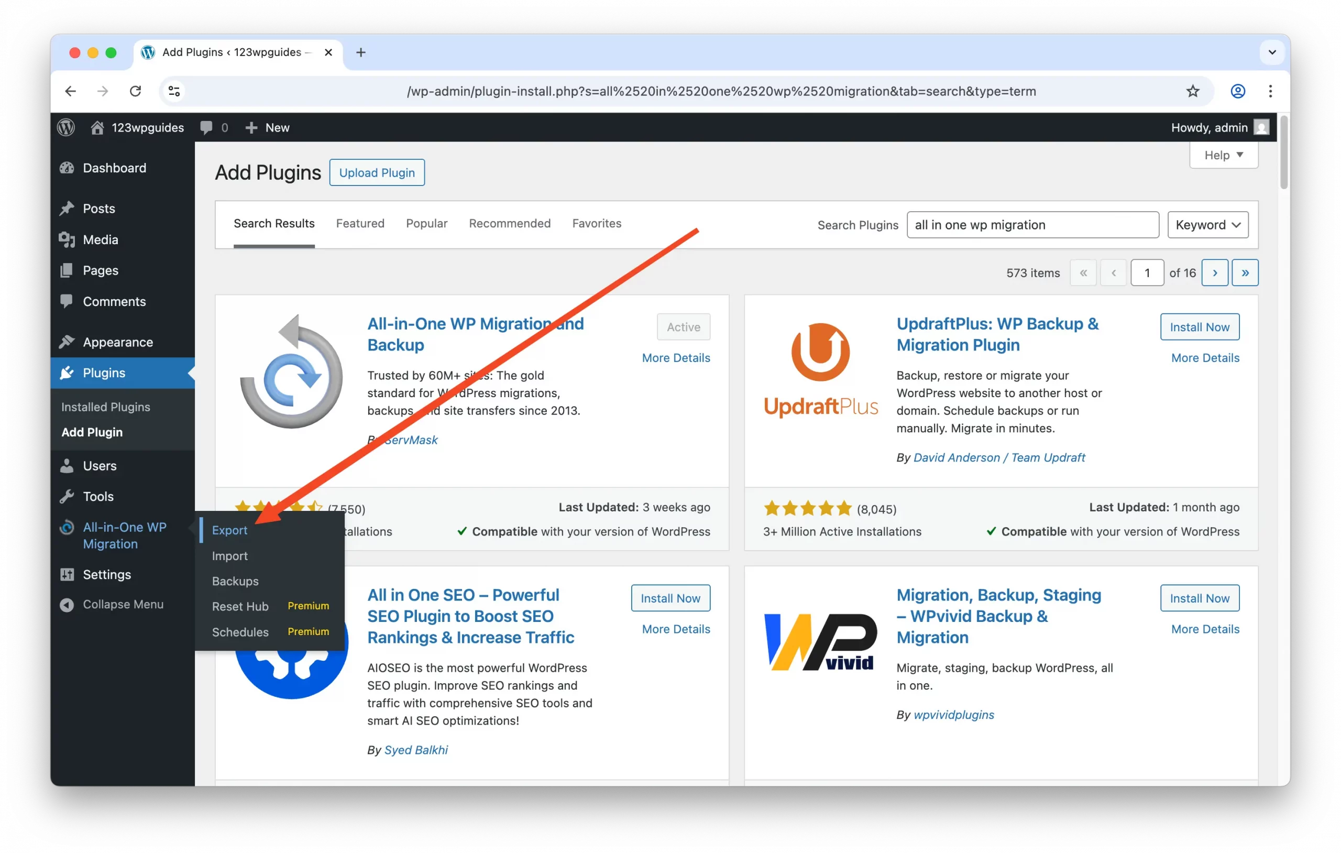Open the comments bubble icon in admin bar
Viewport: 1341px width, 853px height.
click(x=206, y=128)
